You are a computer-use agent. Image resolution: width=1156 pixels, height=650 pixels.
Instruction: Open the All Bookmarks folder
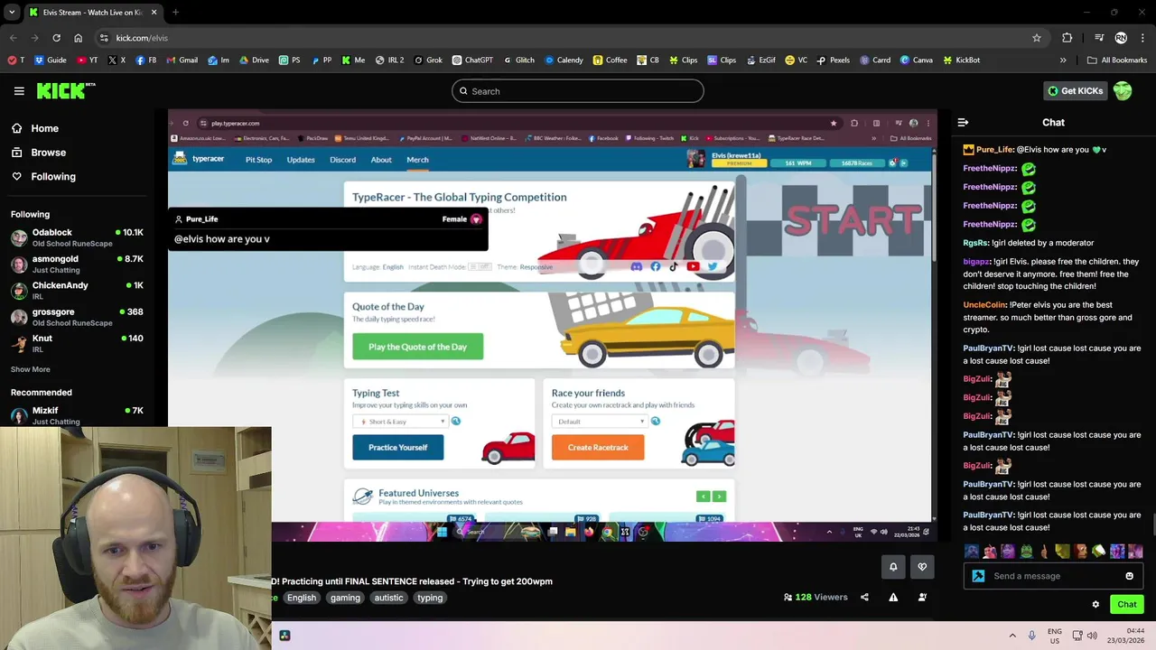pos(1117,60)
